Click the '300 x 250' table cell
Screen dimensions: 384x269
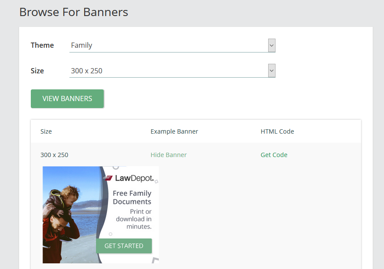pos(54,155)
